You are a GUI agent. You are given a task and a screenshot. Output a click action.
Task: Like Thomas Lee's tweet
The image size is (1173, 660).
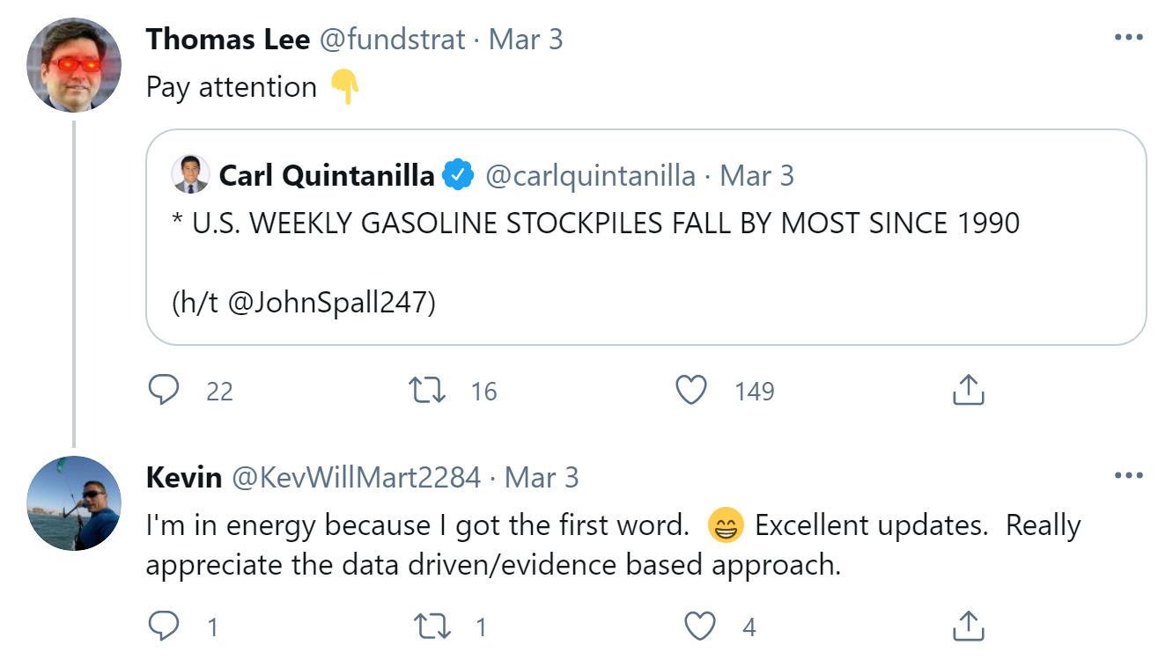691,390
